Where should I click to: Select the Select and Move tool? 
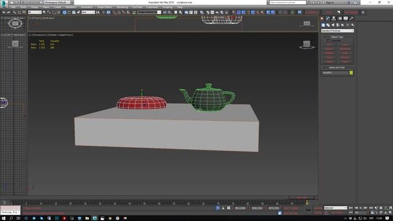click(x=64, y=12)
